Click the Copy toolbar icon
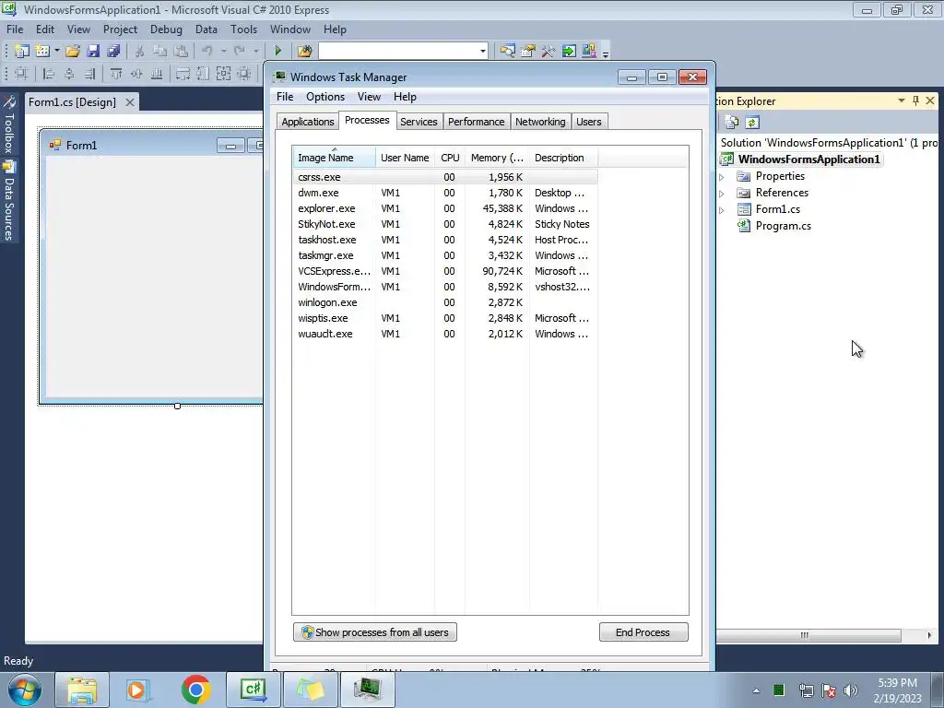Screen dimensions: 944x708 [159, 52]
